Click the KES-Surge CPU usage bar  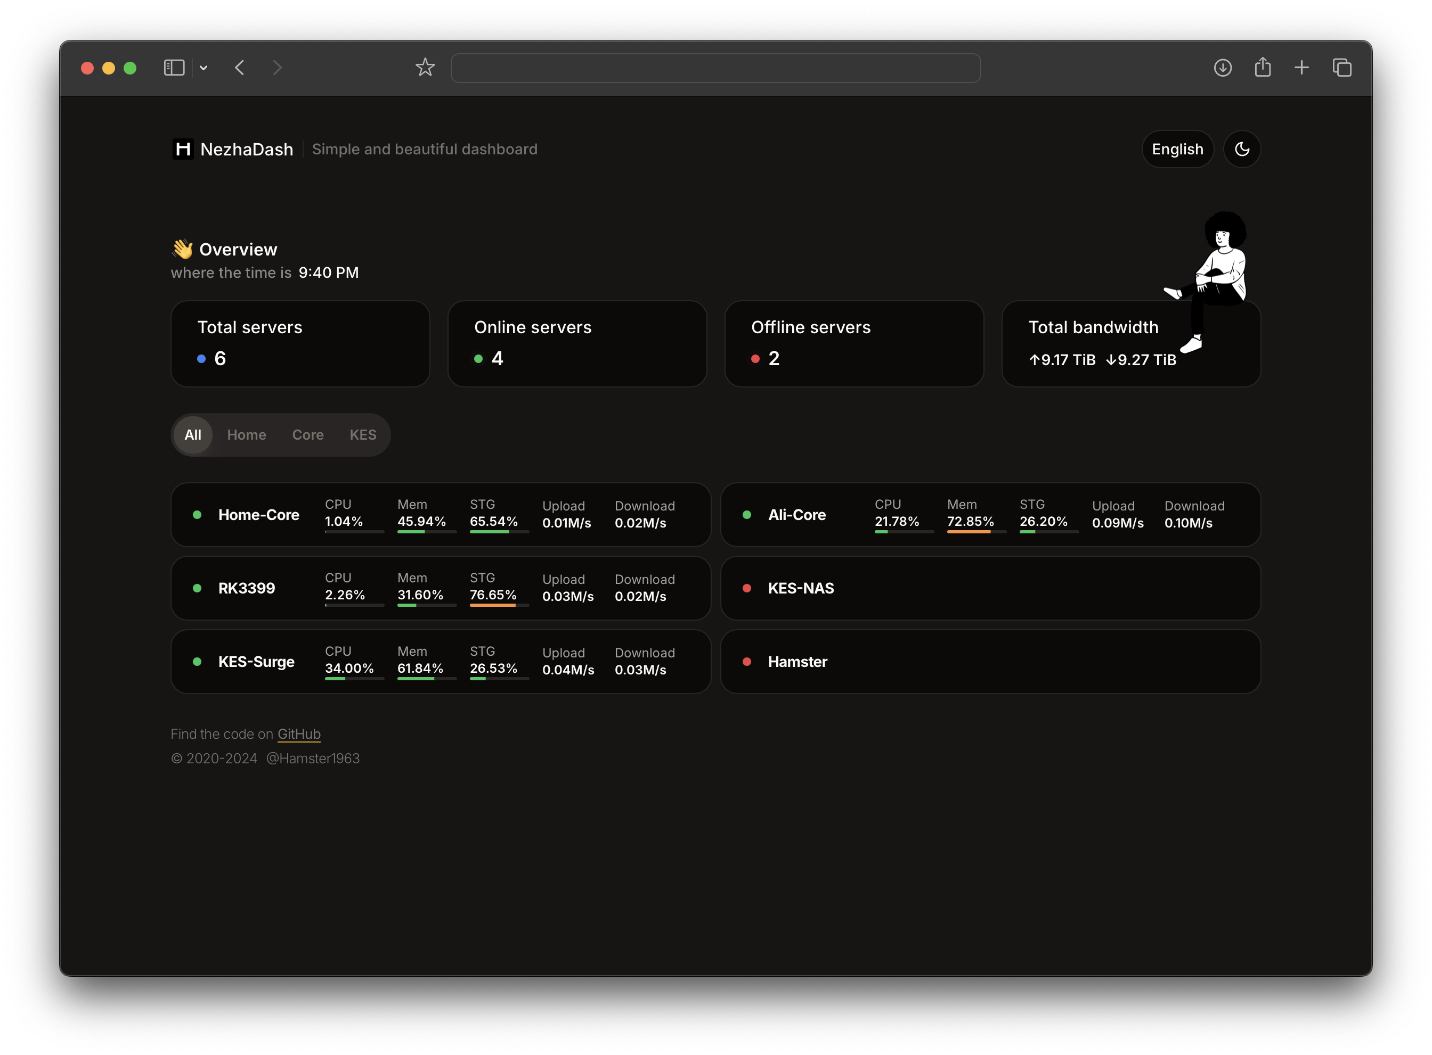pyautogui.click(x=354, y=679)
